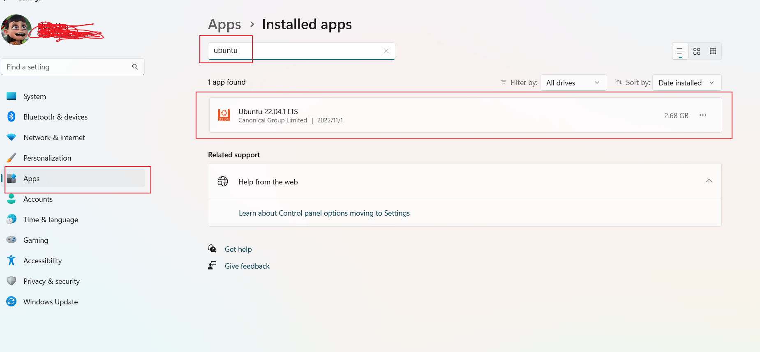This screenshot has width=760, height=352.
Task: Select the Ubuntu 22.04.1 LTS app name
Action: [x=268, y=111]
